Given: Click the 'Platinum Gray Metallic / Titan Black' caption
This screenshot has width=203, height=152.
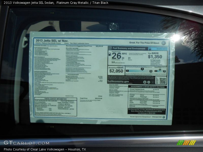Looking at the screenshot, I should pyautogui.click(x=82, y=3).
